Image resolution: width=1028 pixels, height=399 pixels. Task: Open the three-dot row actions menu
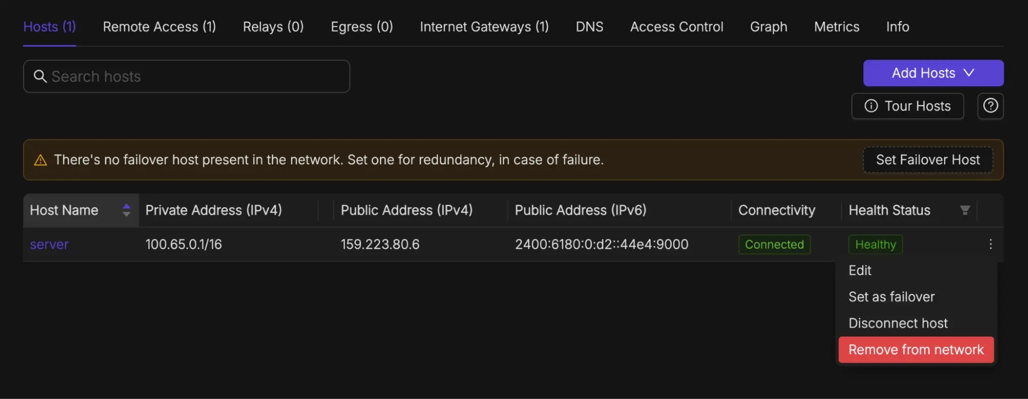pyautogui.click(x=990, y=244)
